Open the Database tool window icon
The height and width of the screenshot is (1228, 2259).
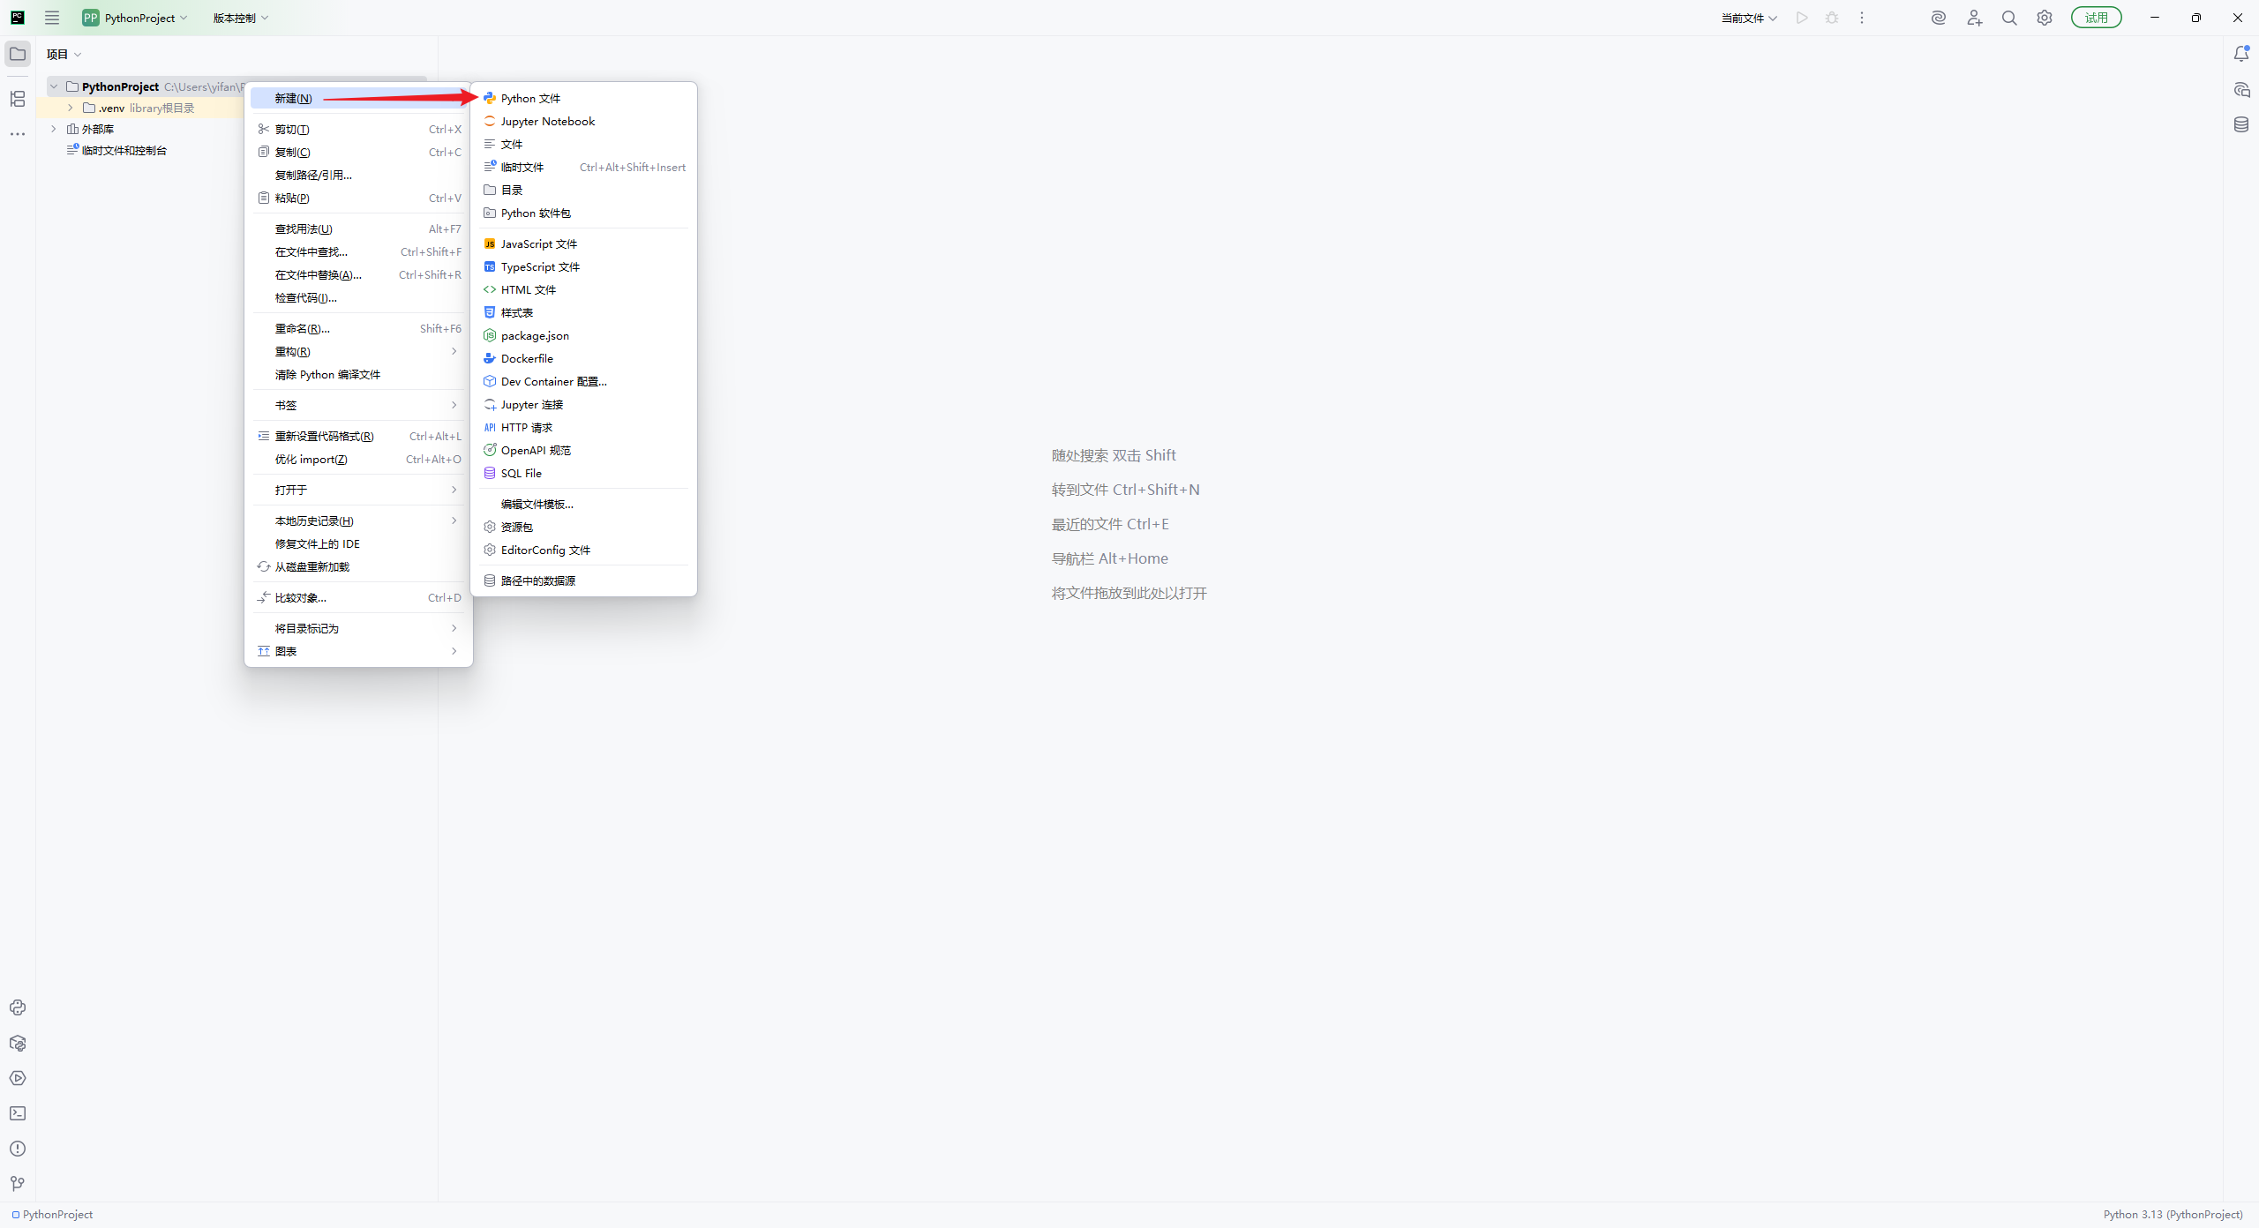pyautogui.click(x=2241, y=124)
